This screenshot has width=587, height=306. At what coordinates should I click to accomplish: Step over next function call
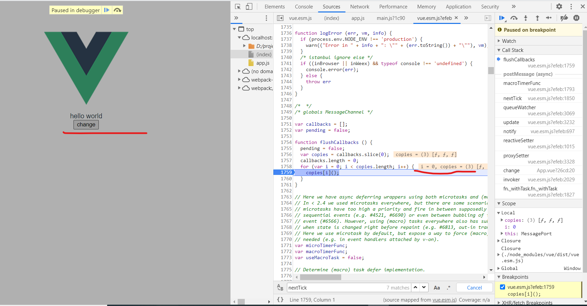pos(514,18)
